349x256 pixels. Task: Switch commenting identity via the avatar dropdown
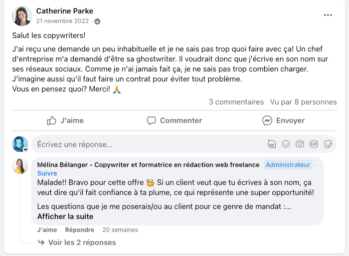tap(25, 149)
